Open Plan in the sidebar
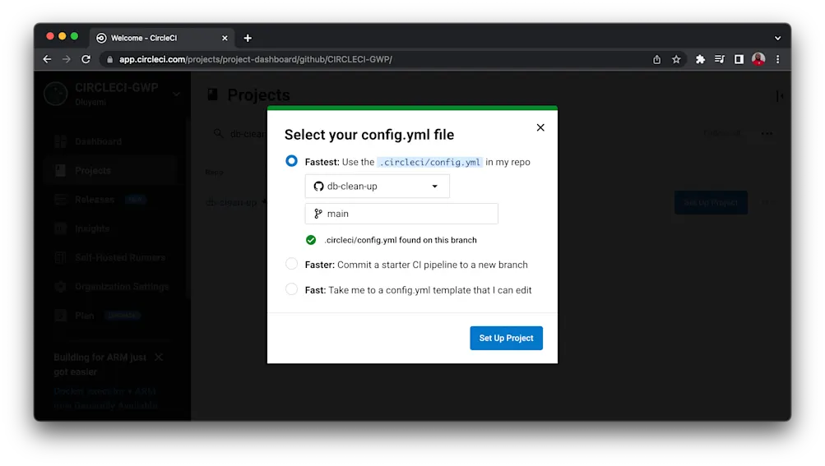The height and width of the screenshot is (466, 825). coord(84,316)
